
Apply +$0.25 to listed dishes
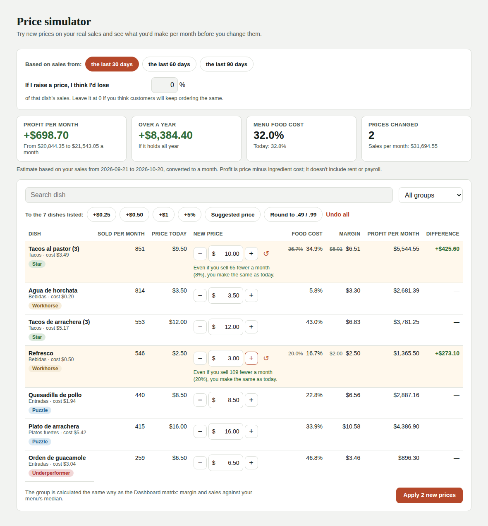102,214
